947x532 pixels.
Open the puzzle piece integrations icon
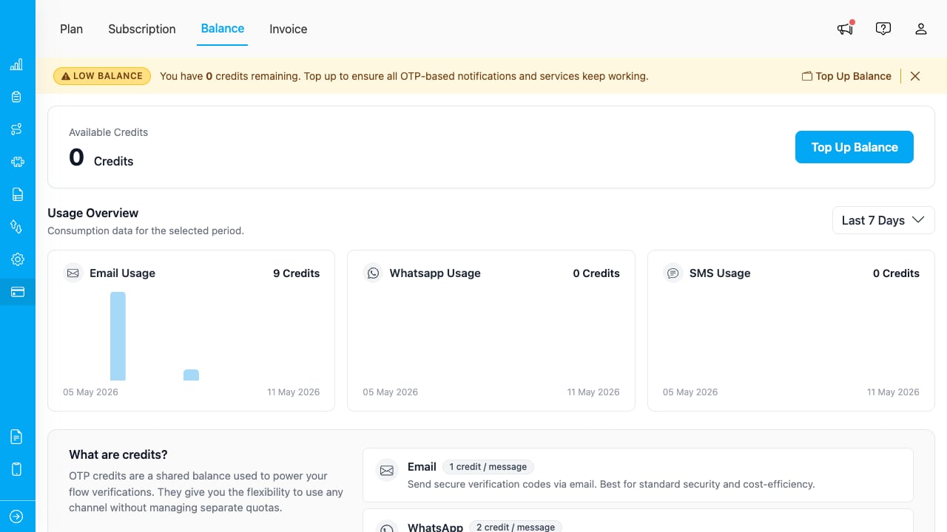click(x=17, y=162)
